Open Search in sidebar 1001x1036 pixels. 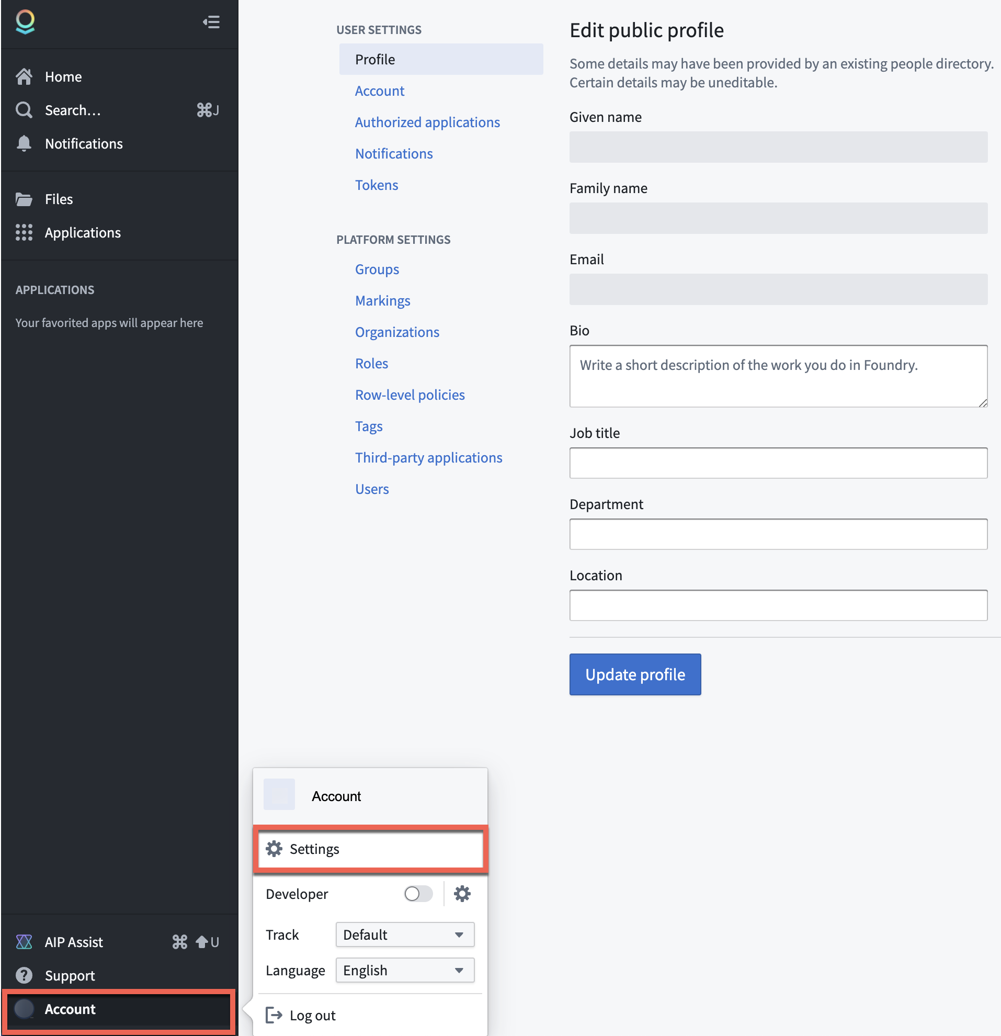click(120, 110)
